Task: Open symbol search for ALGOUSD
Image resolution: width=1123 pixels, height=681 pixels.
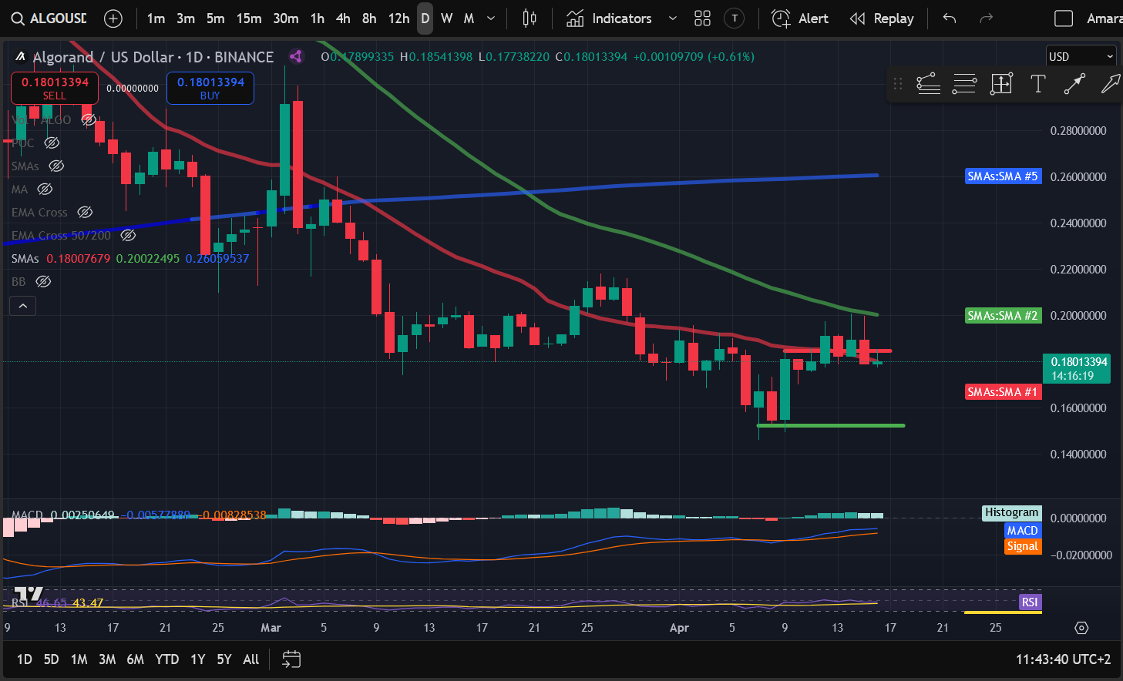Action: (49, 18)
